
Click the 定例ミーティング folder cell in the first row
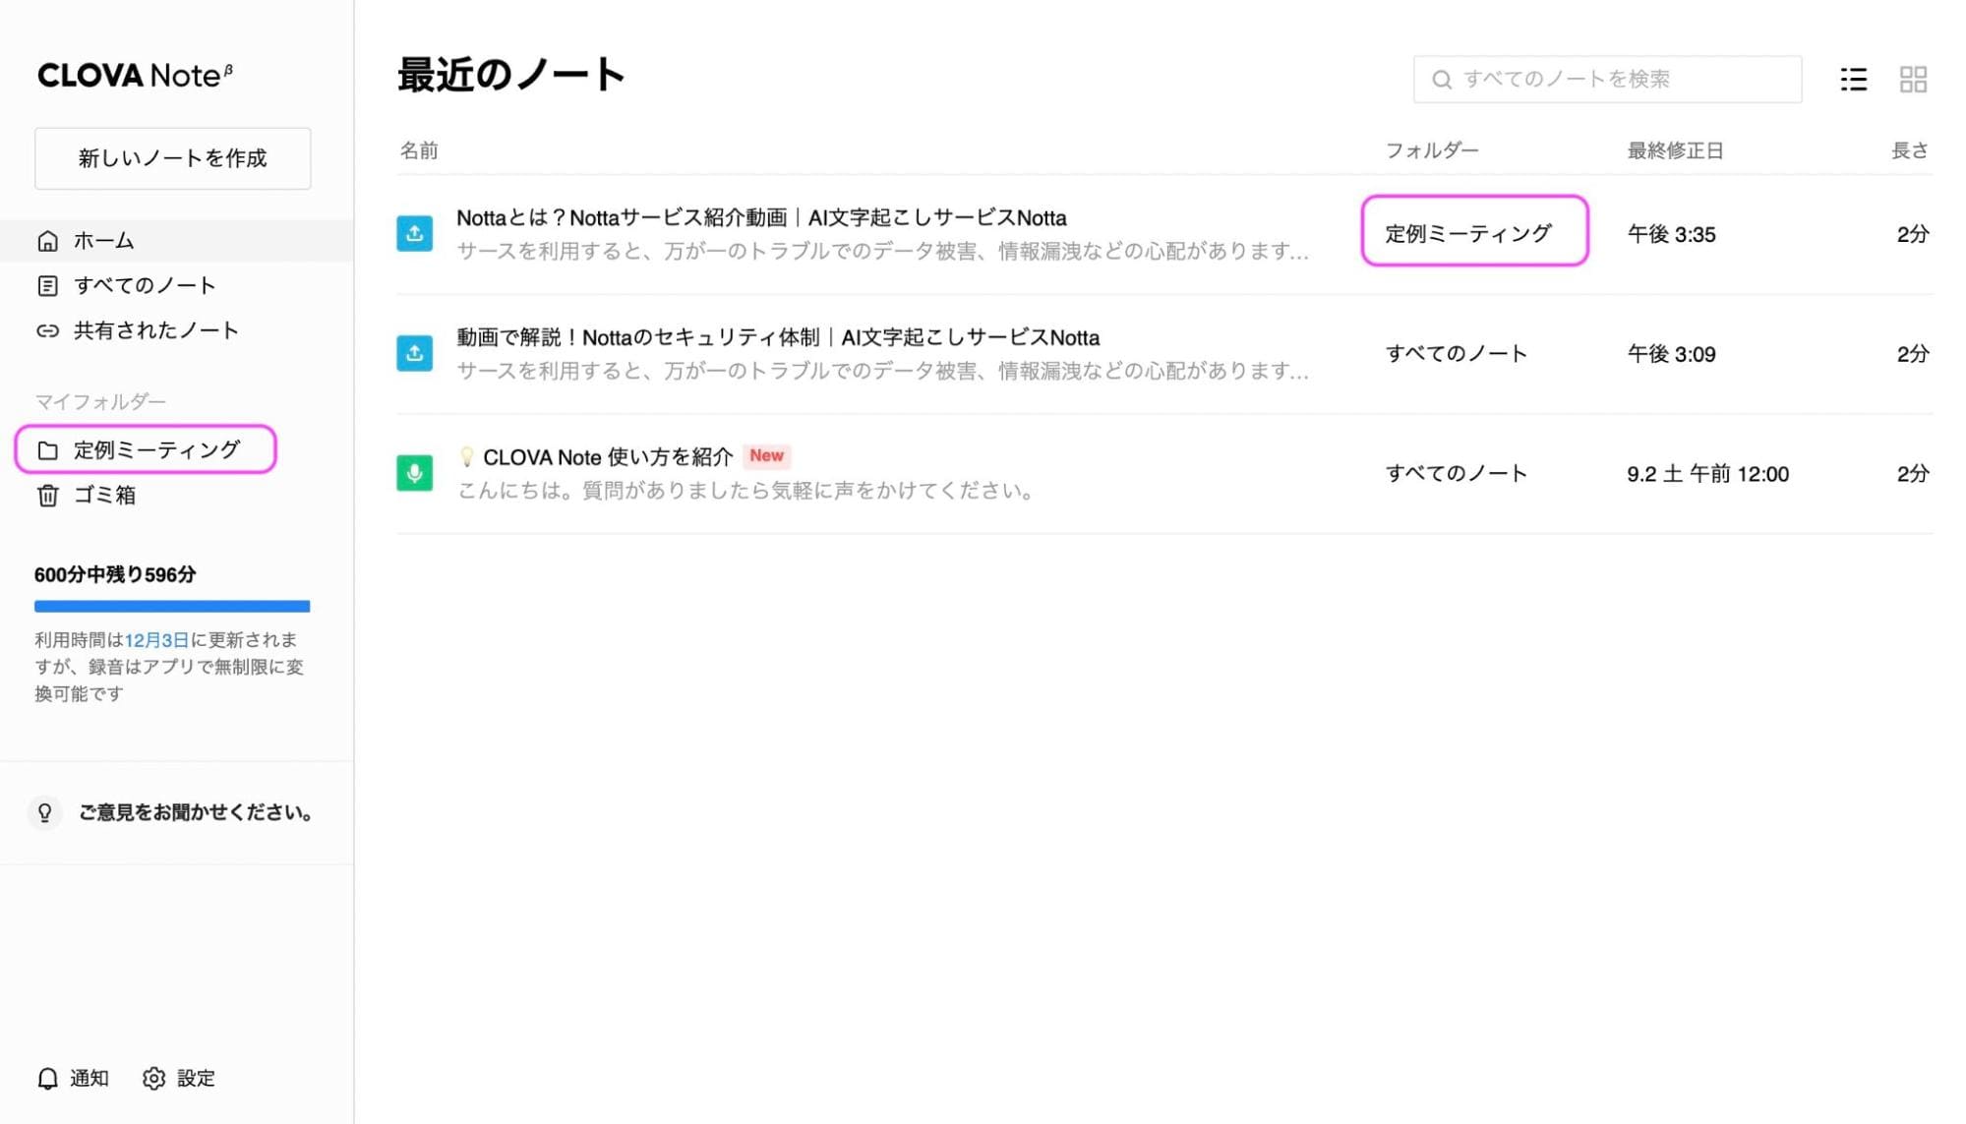pos(1468,234)
